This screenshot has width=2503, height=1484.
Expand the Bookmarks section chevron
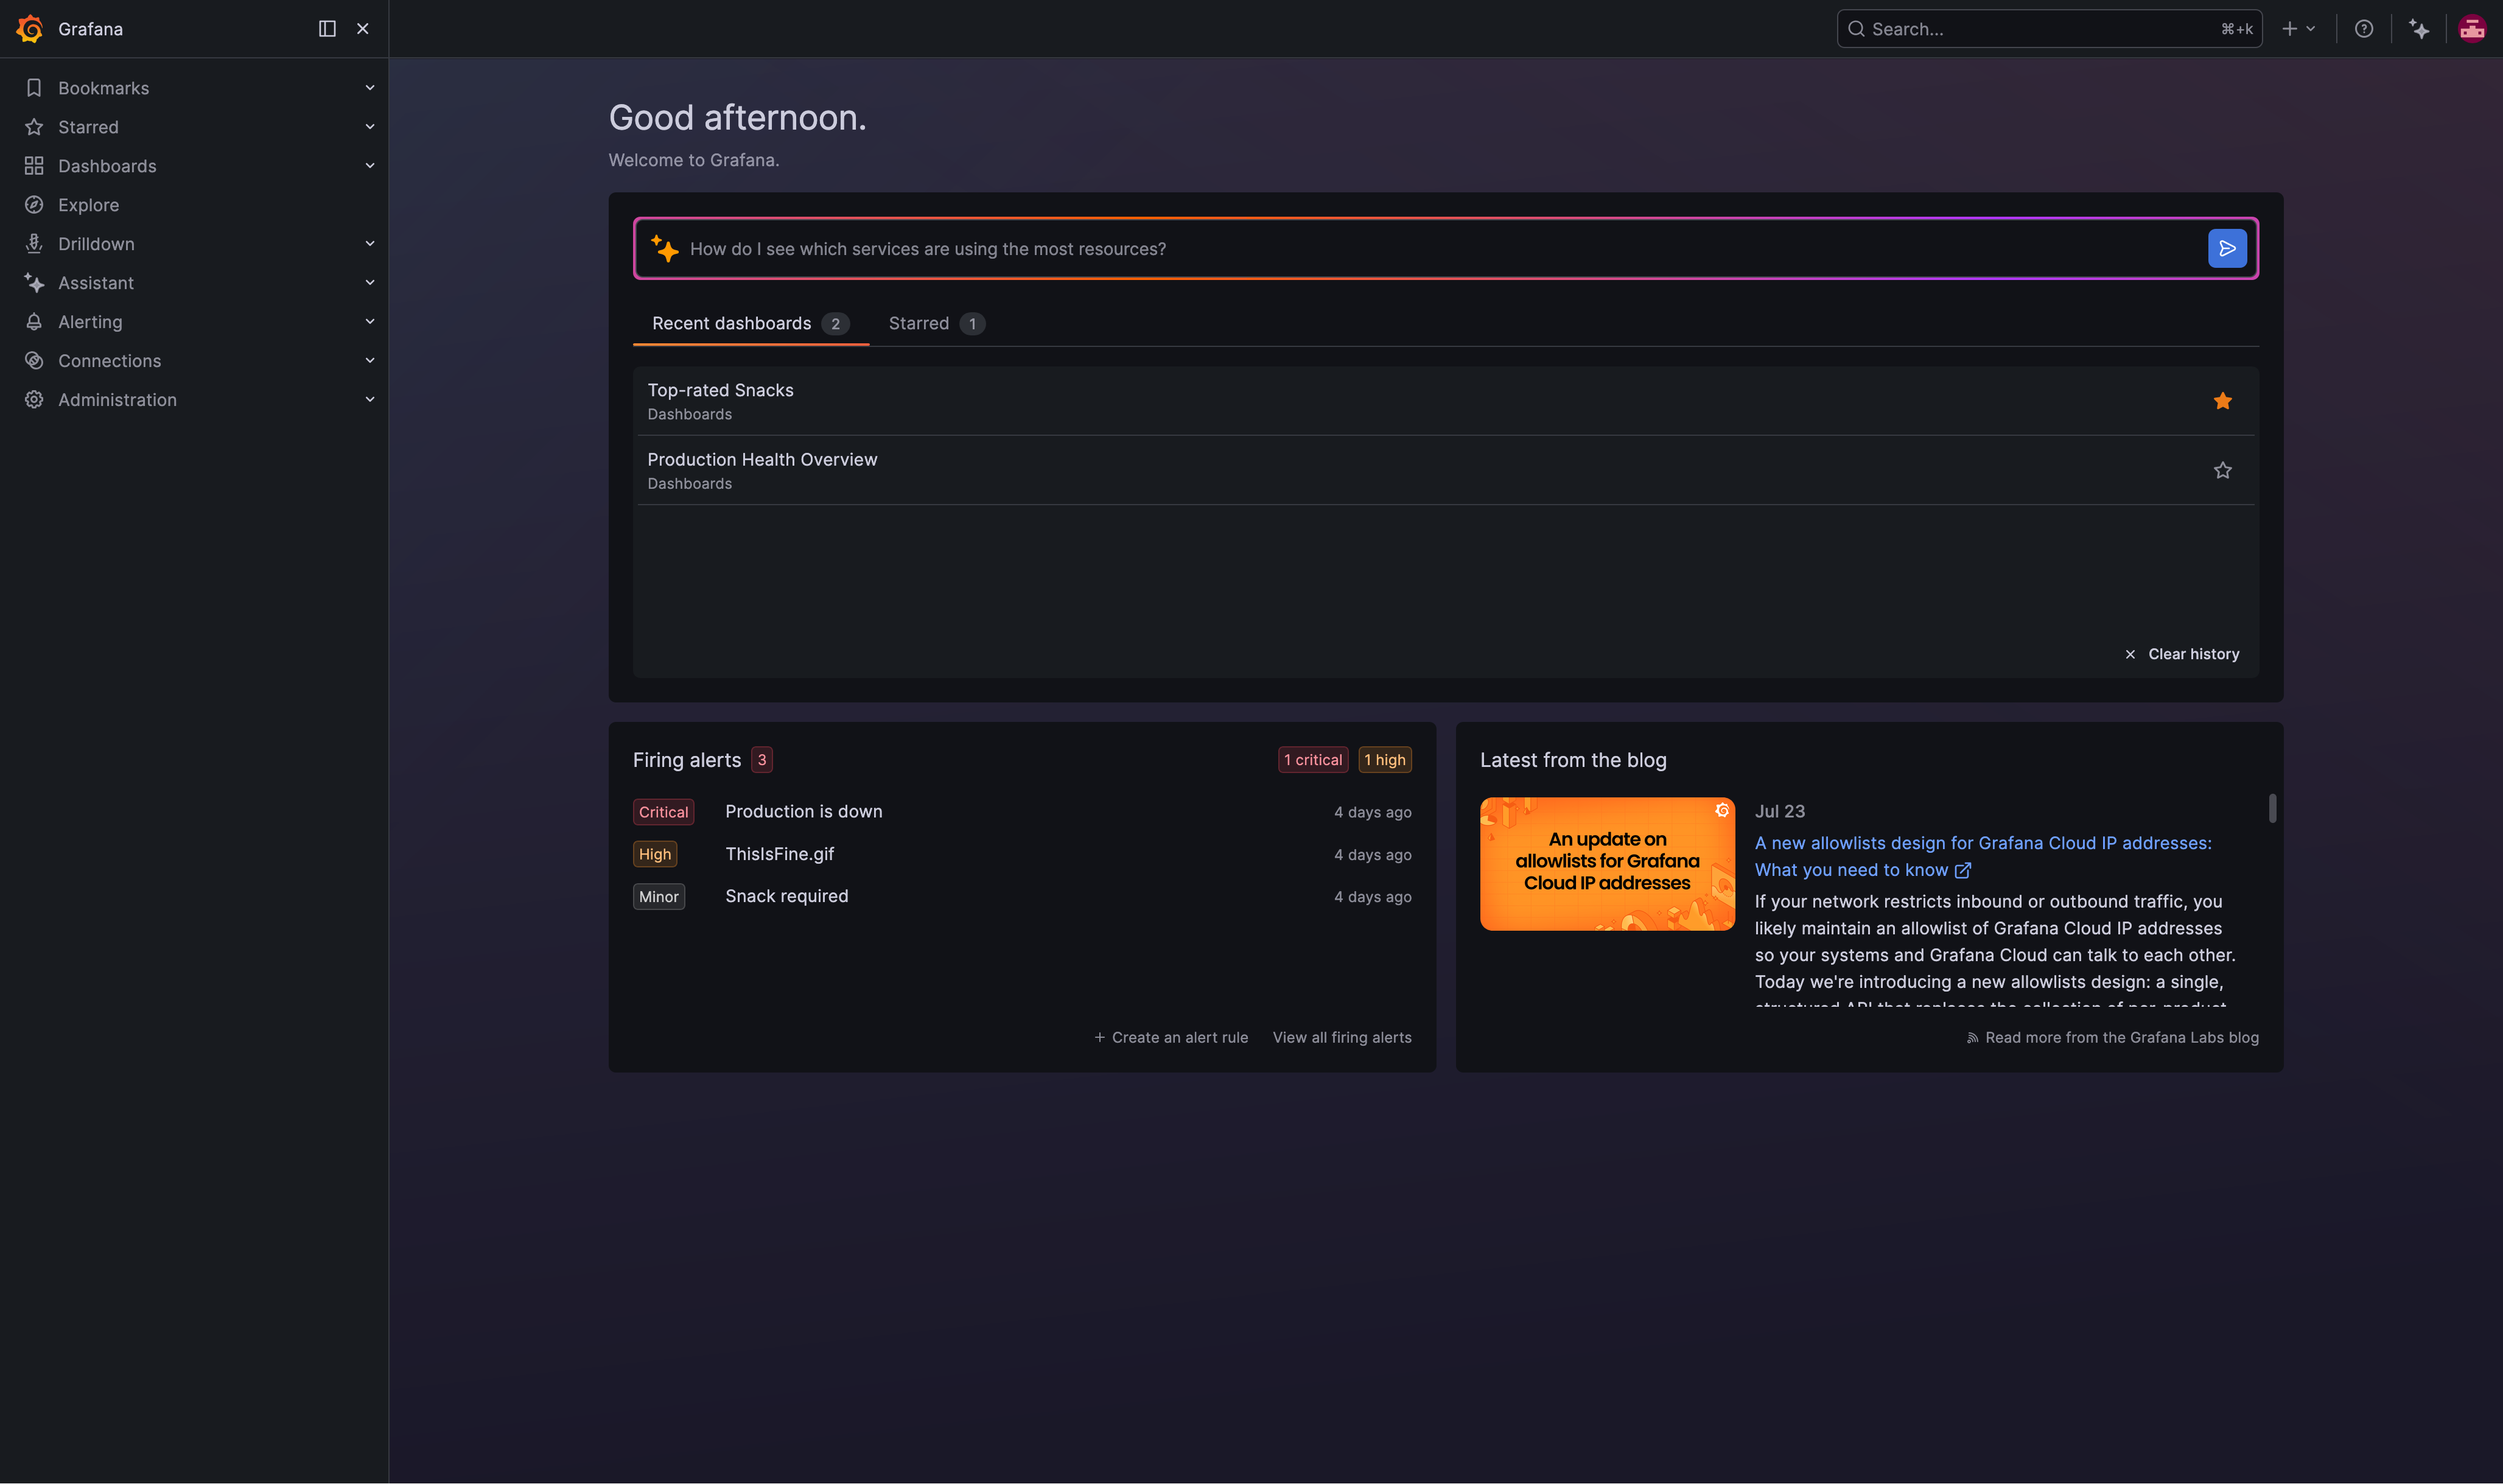pyautogui.click(x=370, y=88)
